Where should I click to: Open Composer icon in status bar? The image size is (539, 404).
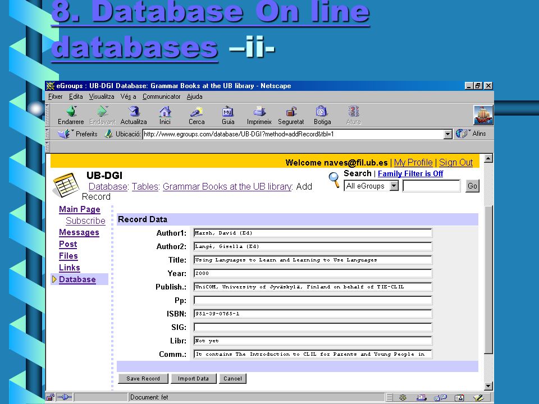(478, 397)
